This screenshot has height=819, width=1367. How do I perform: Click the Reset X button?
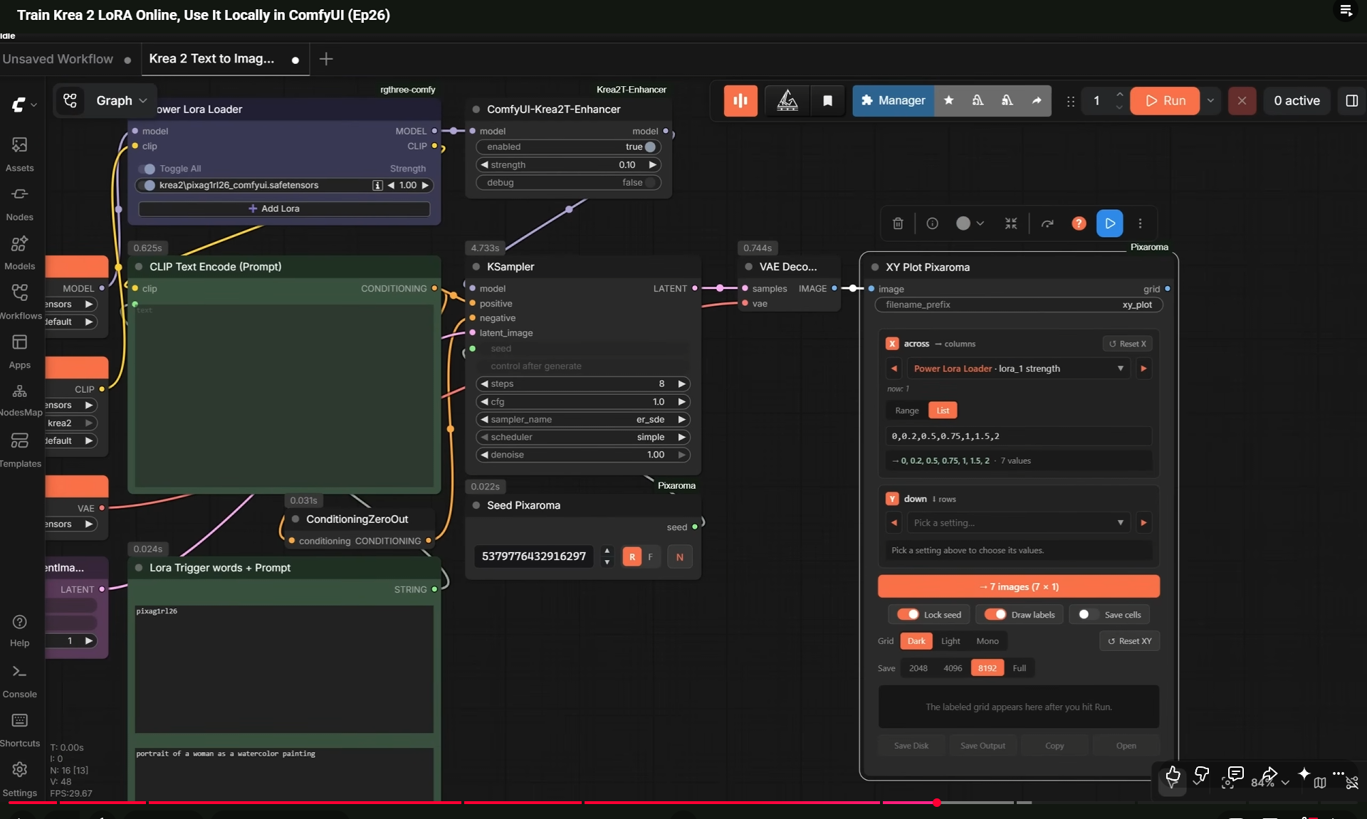(1128, 344)
